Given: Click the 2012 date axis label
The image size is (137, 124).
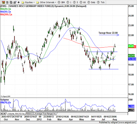Looking at the screenshot, I should pos(39,119).
